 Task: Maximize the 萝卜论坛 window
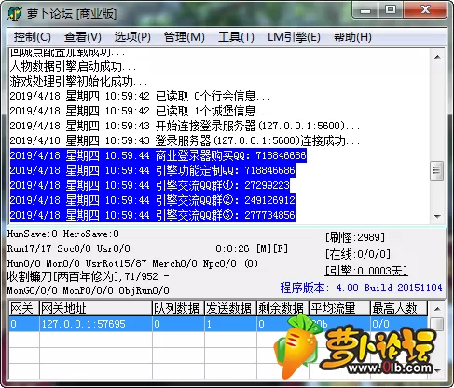coord(391,10)
